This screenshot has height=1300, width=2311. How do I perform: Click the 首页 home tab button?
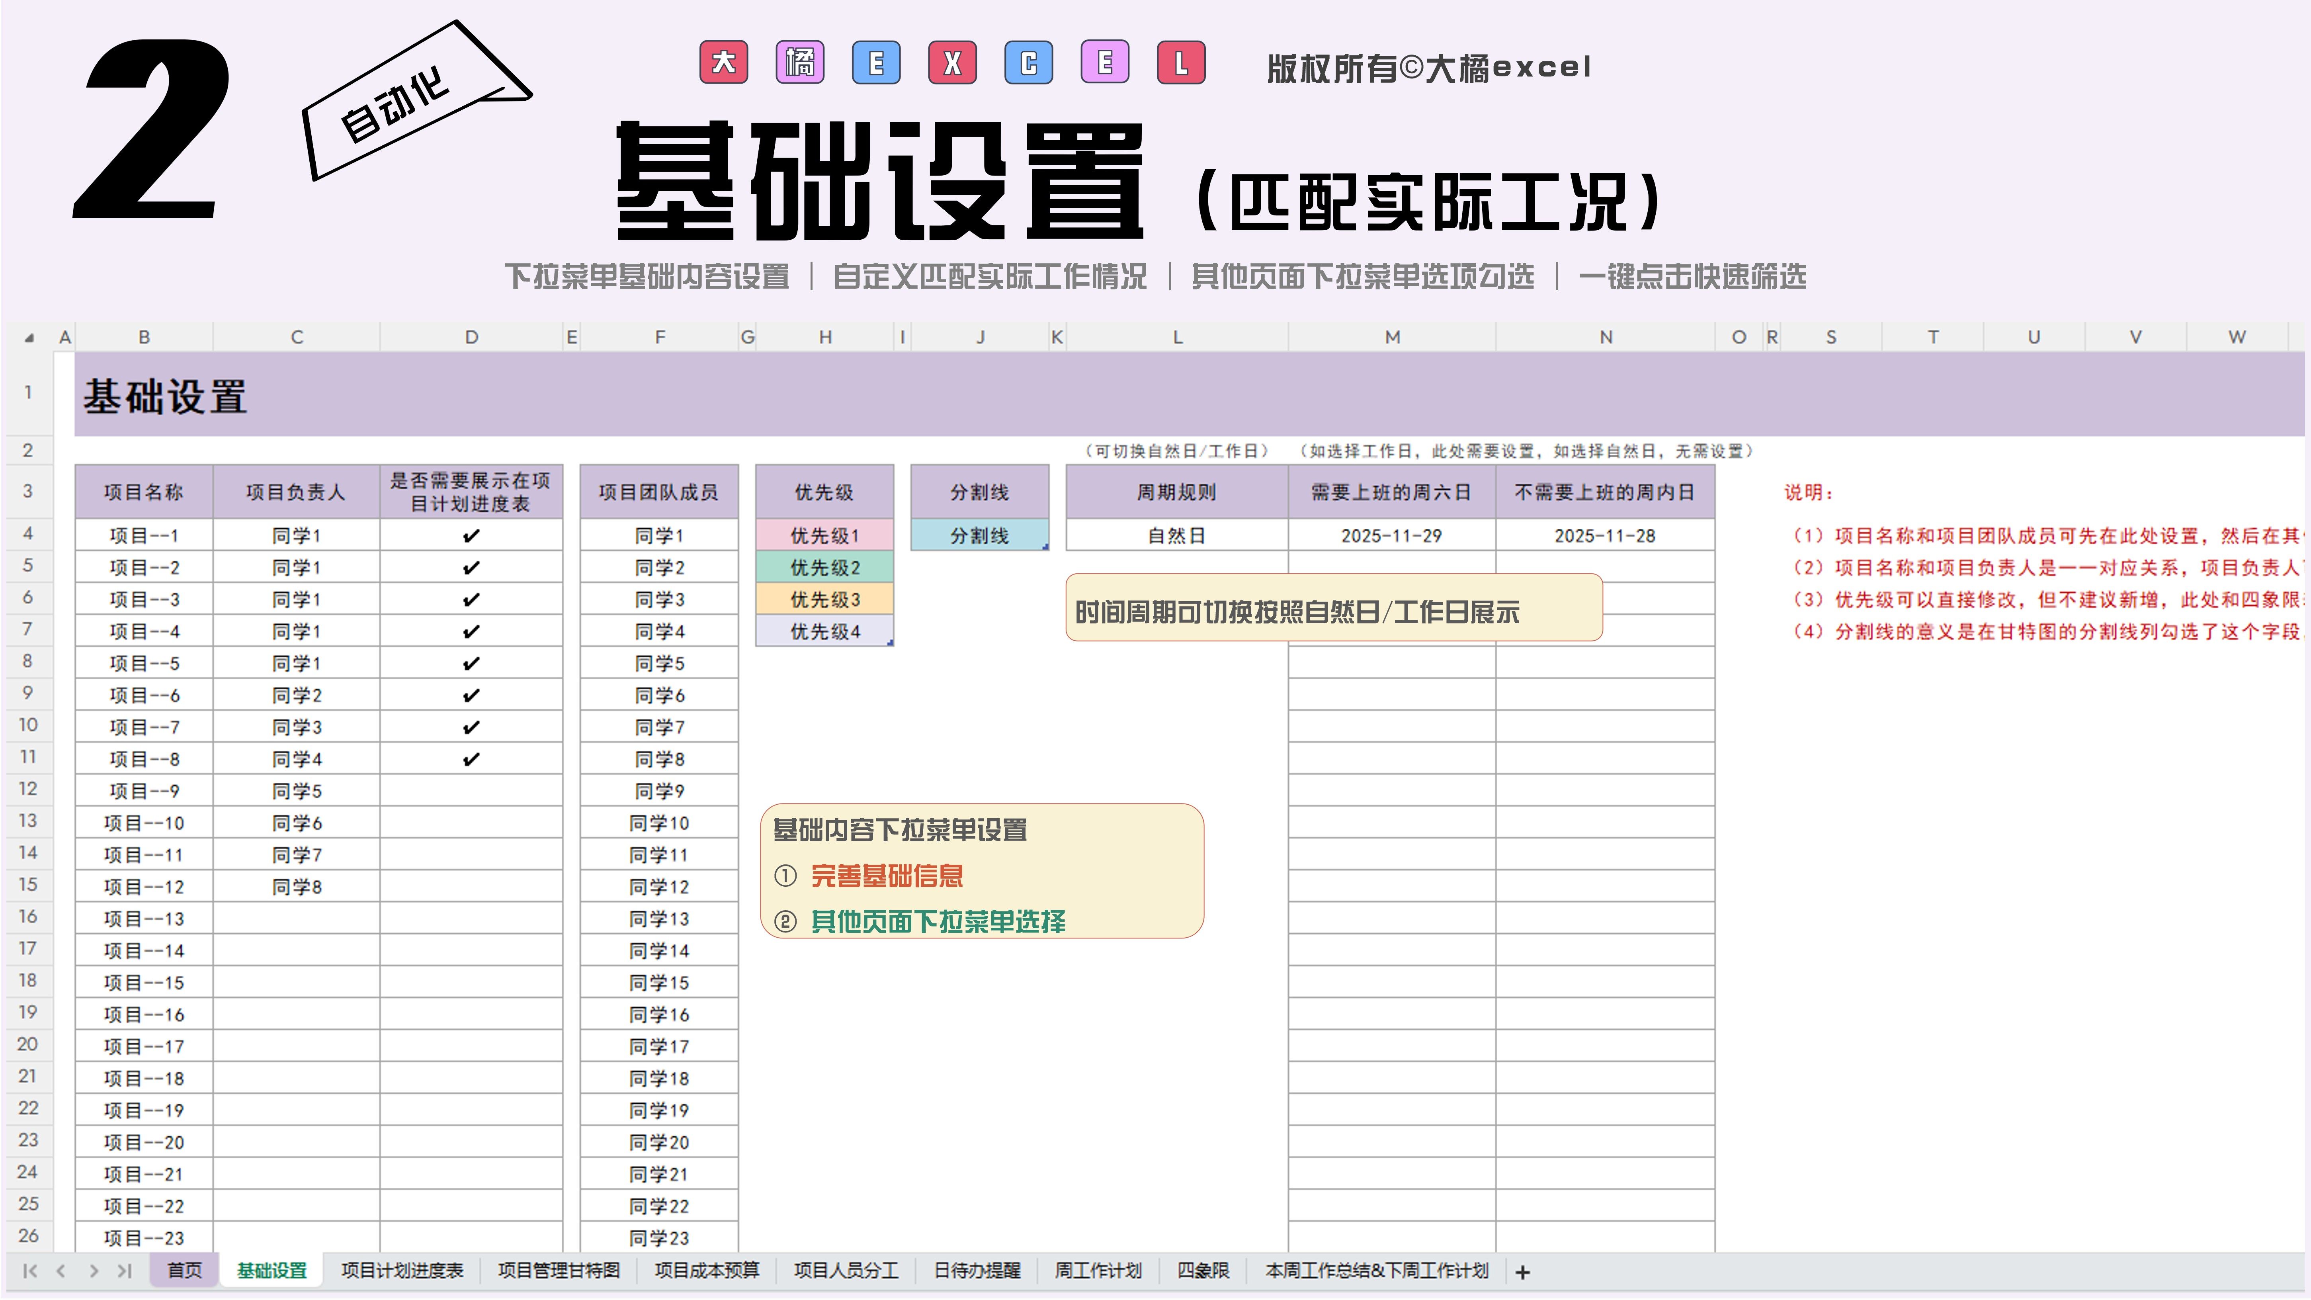tap(184, 1271)
